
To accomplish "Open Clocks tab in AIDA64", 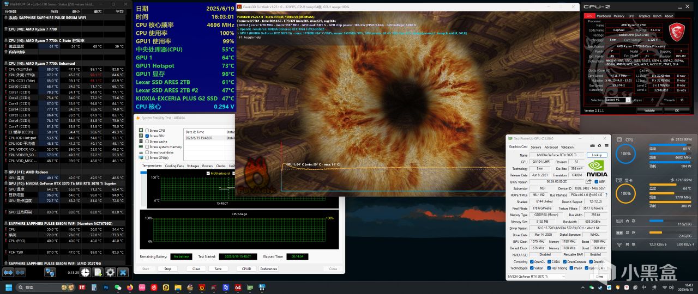I will (220, 166).
